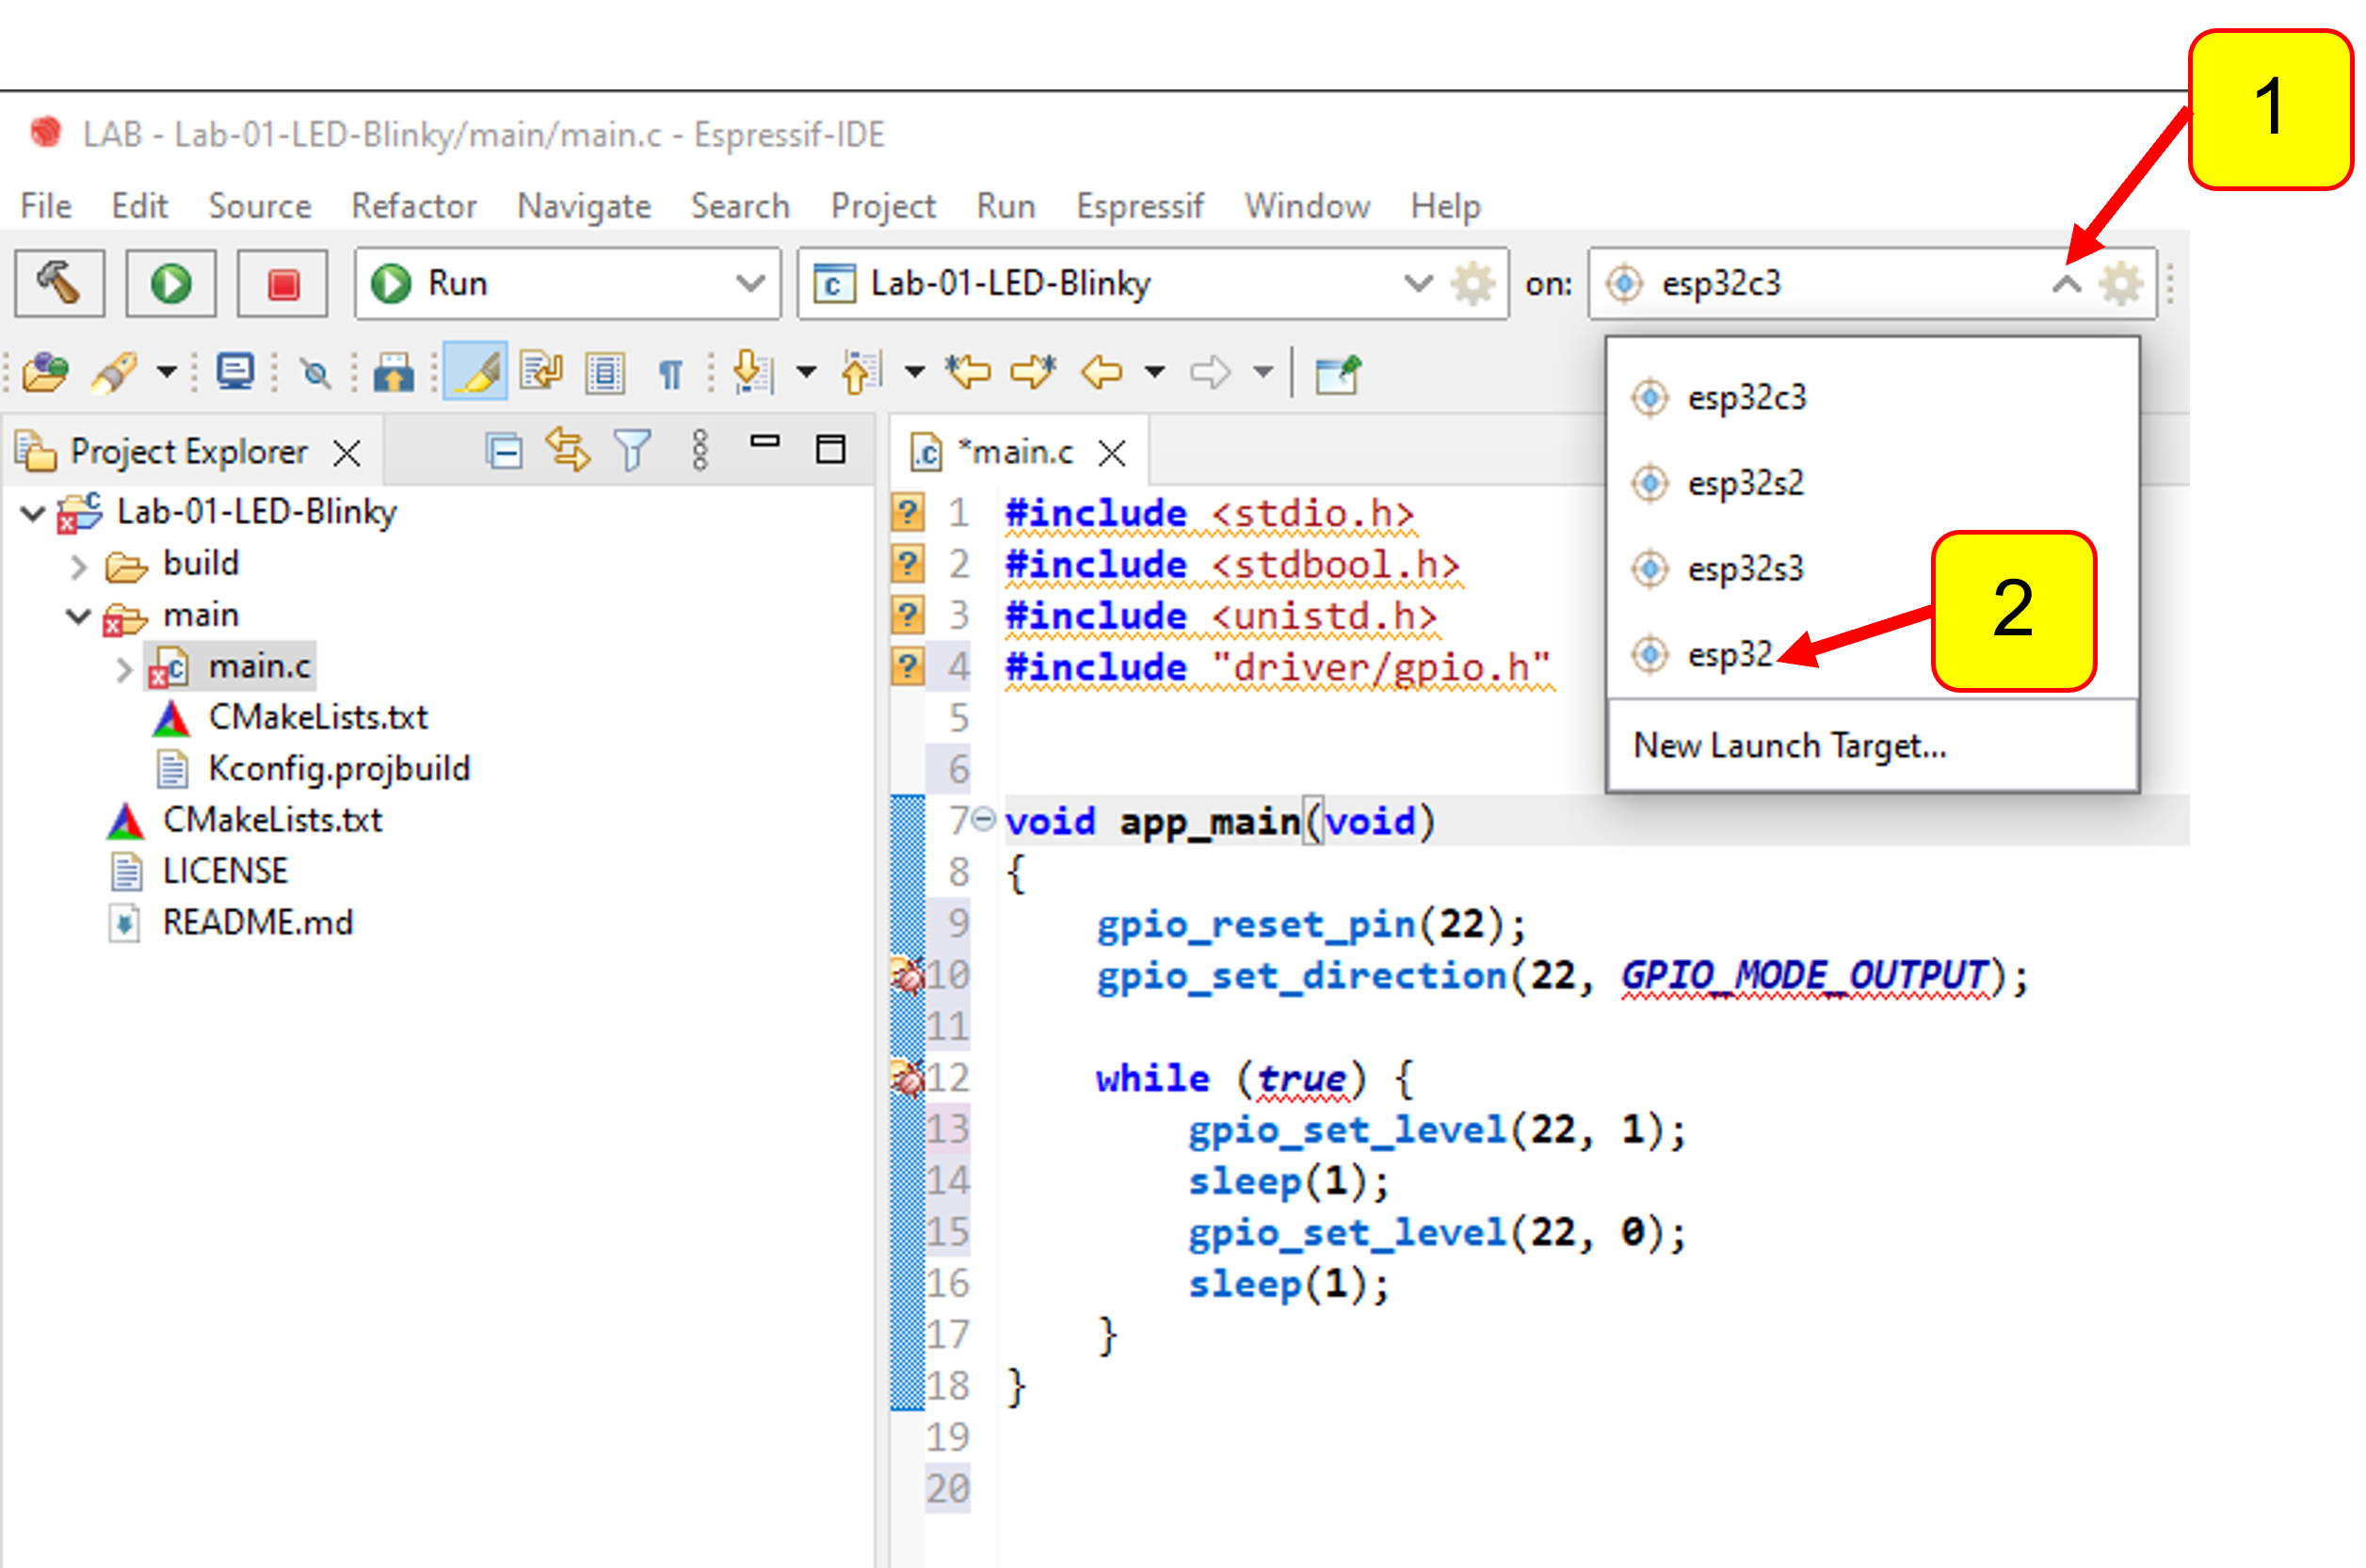Toggle Mark Occurrences highlighter button
Image resolution: width=2366 pixels, height=1568 pixels.
[475, 372]
